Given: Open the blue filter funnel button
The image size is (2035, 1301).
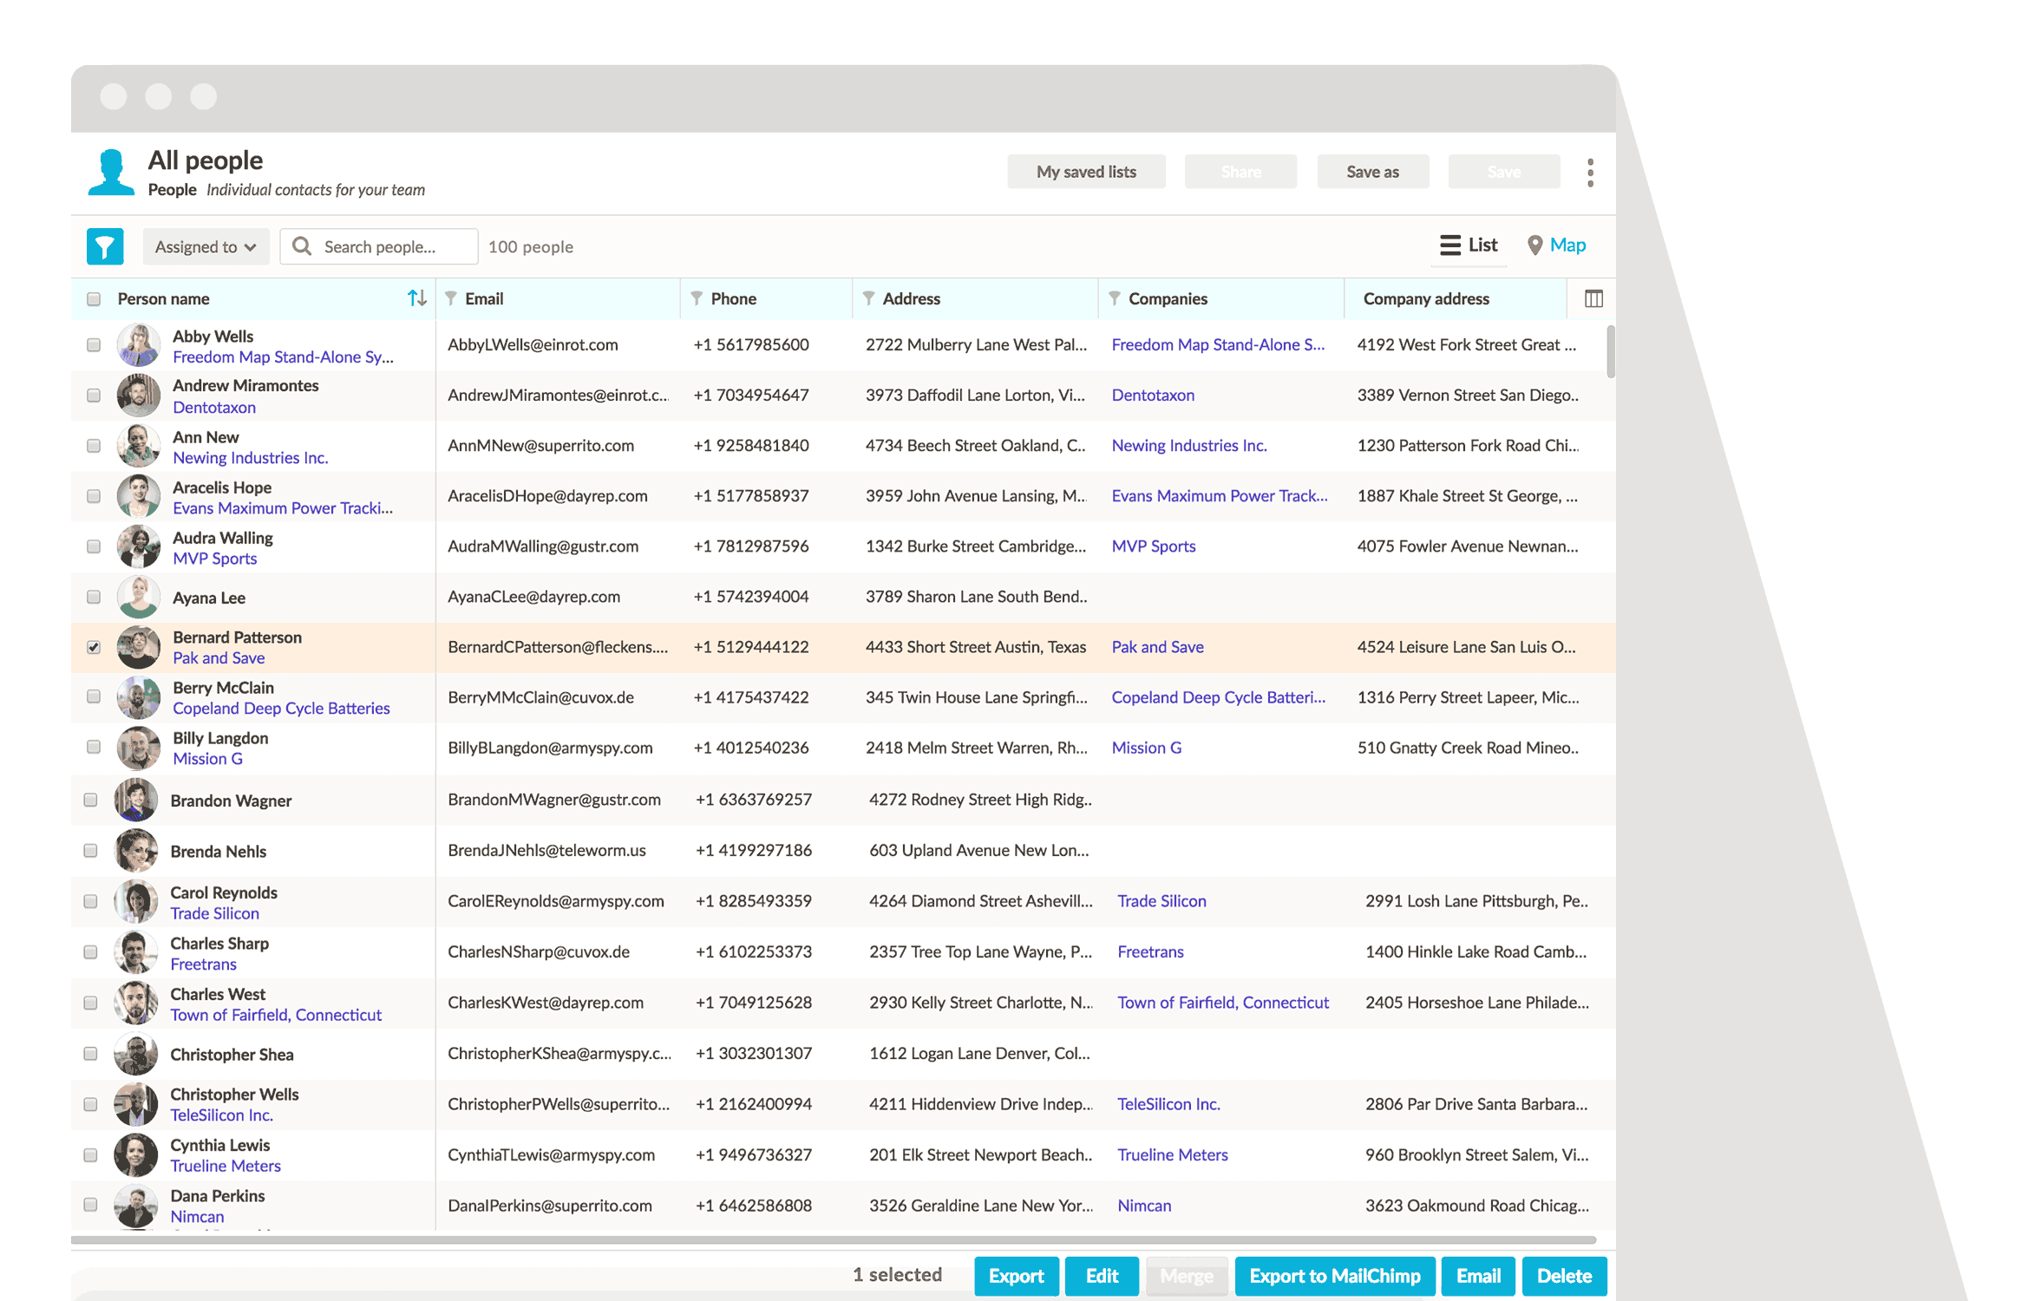Looking at the screenshot, I should pos(105,246).
